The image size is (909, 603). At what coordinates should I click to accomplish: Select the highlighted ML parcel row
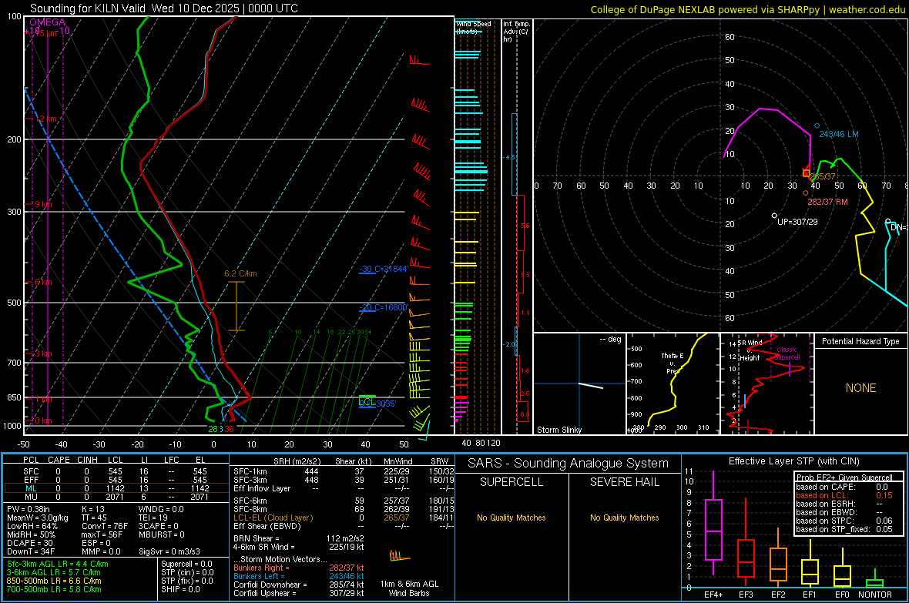[116, 488]
